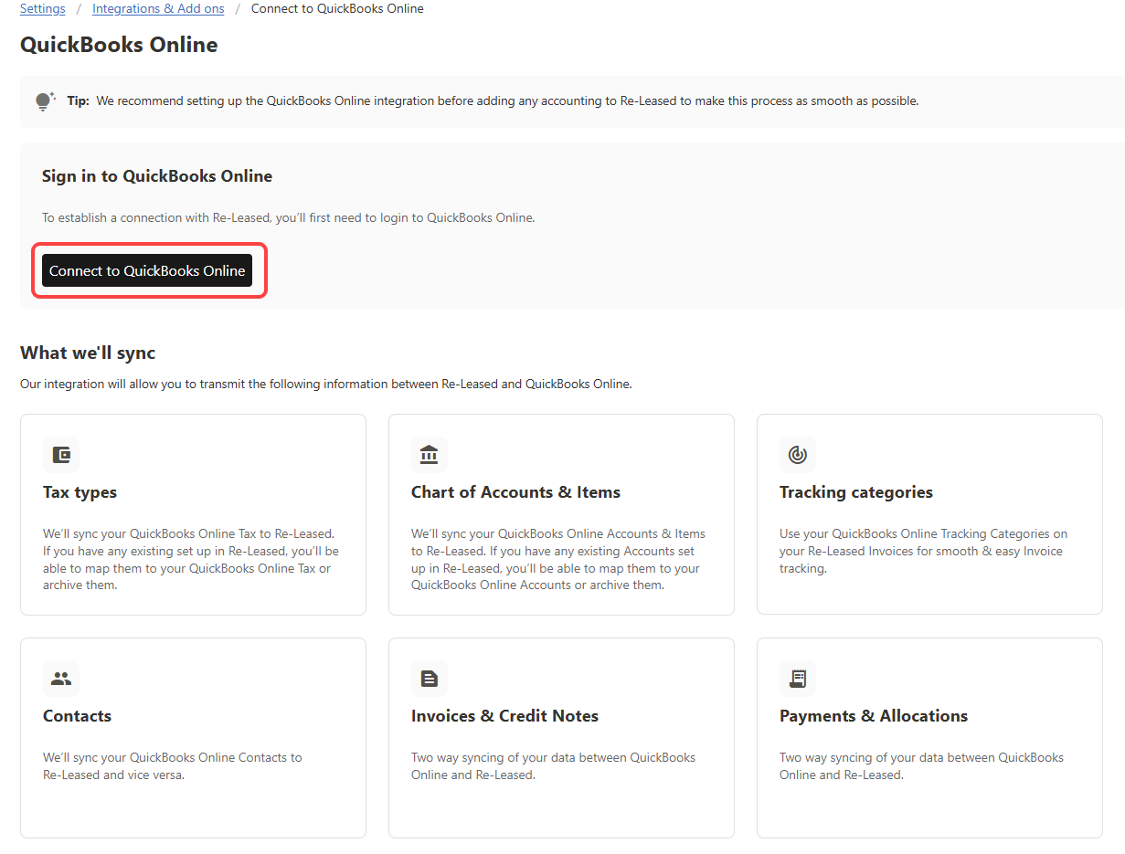Select the Sign in to QuickBooks Online heading
Image resolution: width=1125 pixels, height=854 pixels.
click(157, 176)
